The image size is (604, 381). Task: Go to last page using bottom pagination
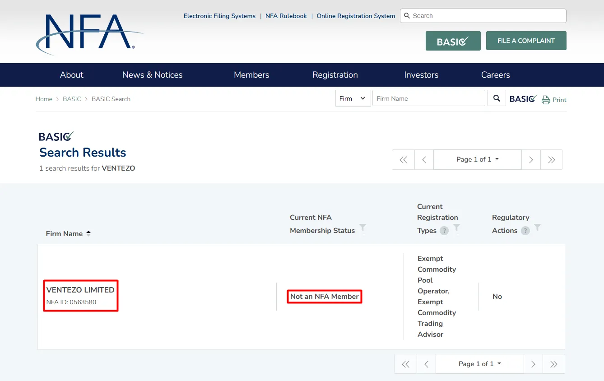pos(553,364)
